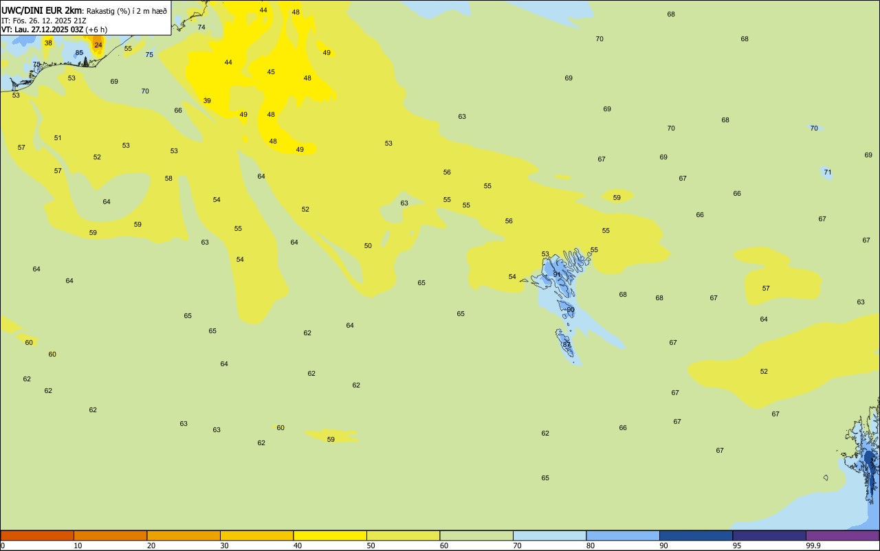Select the pale yellow 50–60 legend swatch
The height and width of the screenshot is (551, 880).
coord(403,535)
